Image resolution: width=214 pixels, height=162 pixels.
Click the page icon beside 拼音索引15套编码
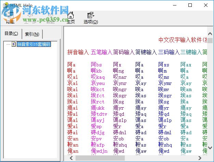coord(14,44)
